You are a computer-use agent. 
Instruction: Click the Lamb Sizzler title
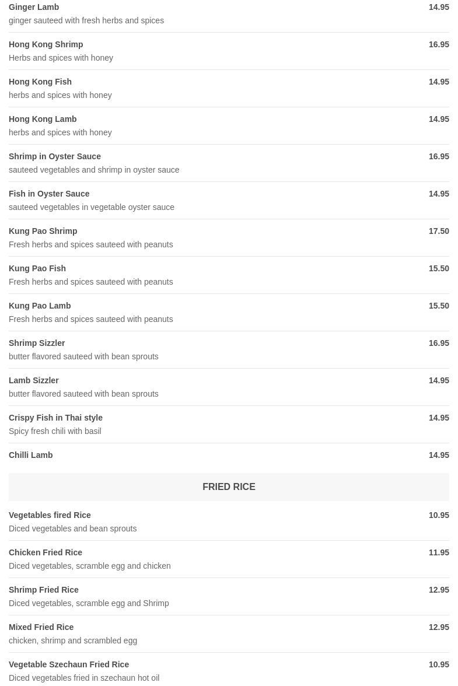coord(34,380)
